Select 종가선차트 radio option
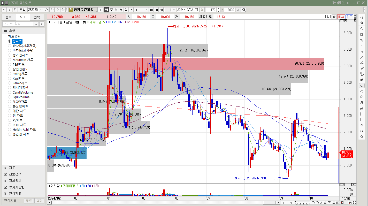The width and height of the screenshot is (368, 206). pos(10,55)
